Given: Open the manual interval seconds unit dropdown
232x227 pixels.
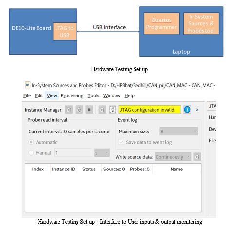Looking at the screenshot, I should coord(102,153).
